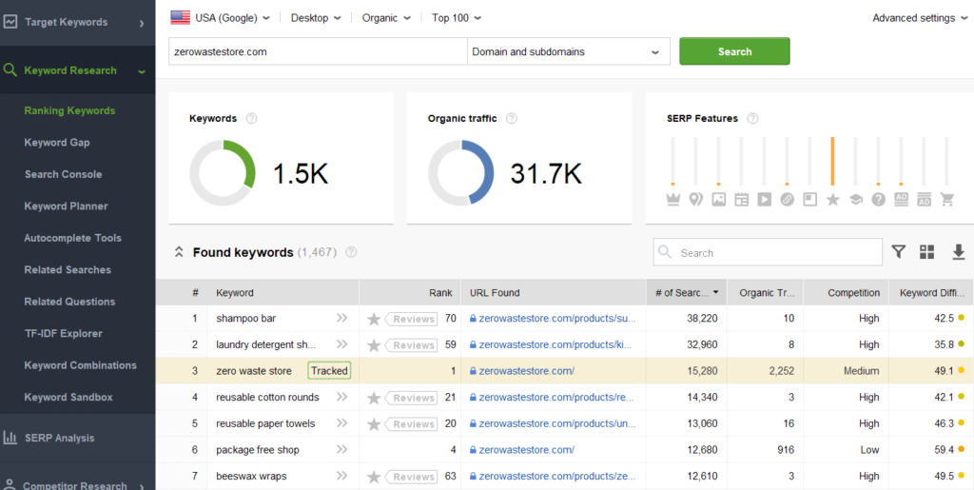
Task: Select the crown SERP feature icon
Action: 672,200
